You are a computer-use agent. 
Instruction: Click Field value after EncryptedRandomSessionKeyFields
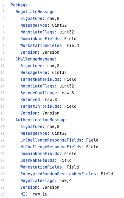[x=107, y=174]
